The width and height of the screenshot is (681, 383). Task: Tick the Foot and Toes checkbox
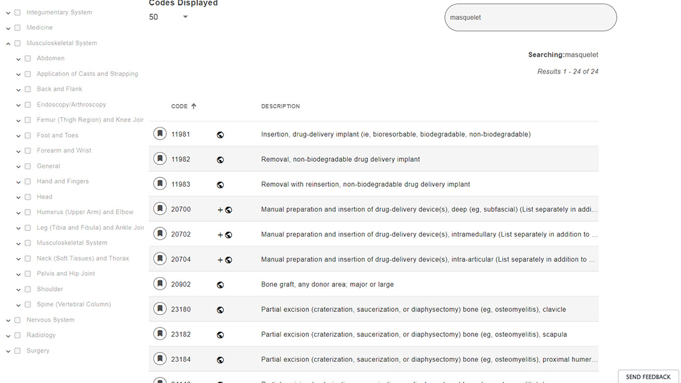click(x=27, y=135)
